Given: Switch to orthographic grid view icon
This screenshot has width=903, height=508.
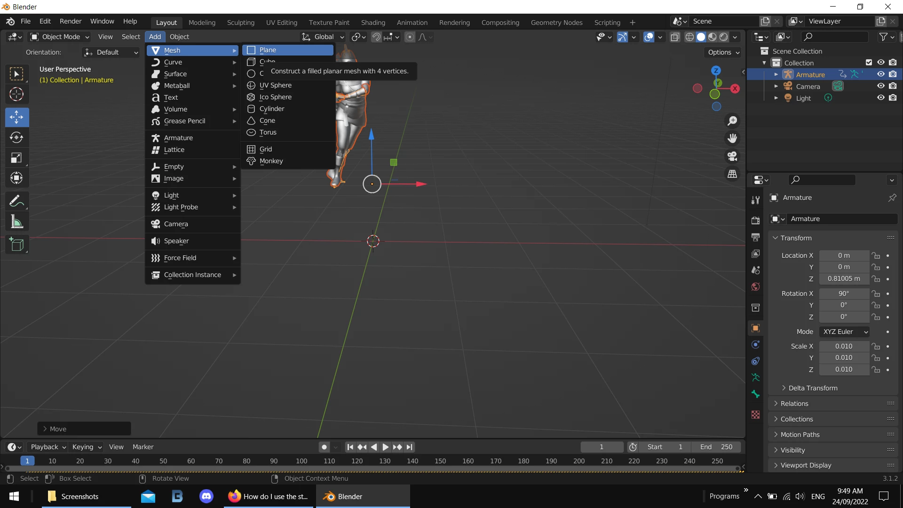Looking at the screenshot, I should pyautogui.click(x=732, y=174).
